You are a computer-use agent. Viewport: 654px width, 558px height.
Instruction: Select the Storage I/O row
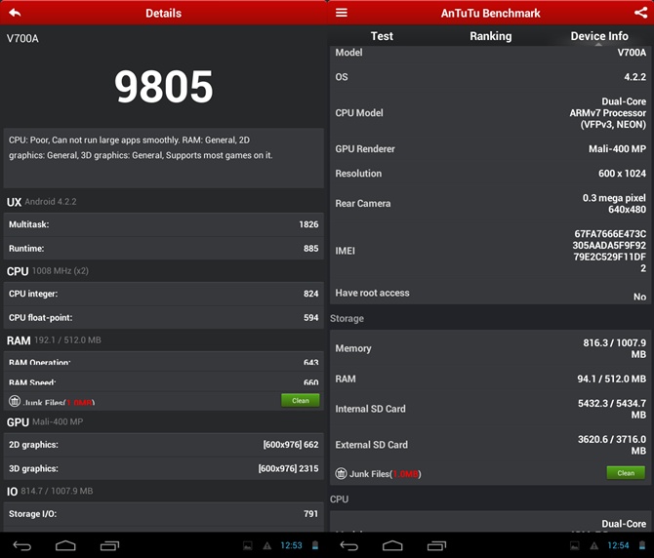(164, 514)
